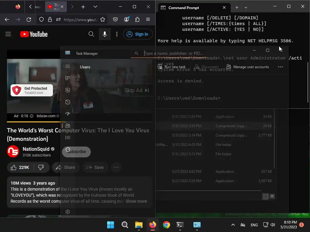The image size is (310, 232).
Task: Open Task Manager navigation hamburger
Action: [x=68, y=66]
